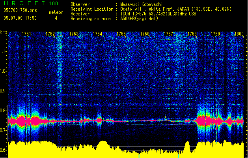The width and height of the screenshot is (248, 158).
Task: Click the 1756 time marker
Action: [x=145, y=34]
